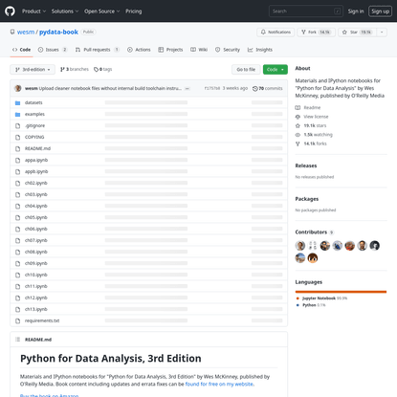This screenshot has width=397, height=397.
Task: Open the ch10.ipynb notebook
Action: point(36,275)
